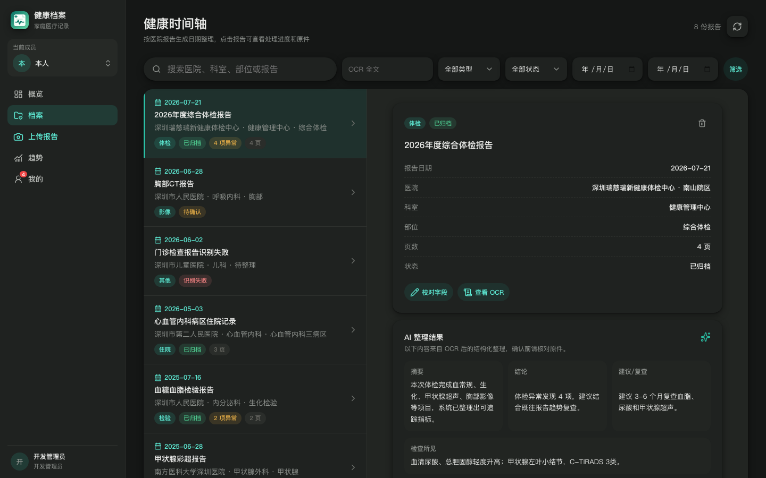Click 8 份报告 count label
This screenshot has width=766, height=478.
pyautogui.click(x=707, y=27)
